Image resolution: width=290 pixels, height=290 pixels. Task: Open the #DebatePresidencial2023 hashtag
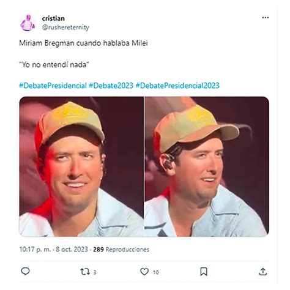coord(177,86)
